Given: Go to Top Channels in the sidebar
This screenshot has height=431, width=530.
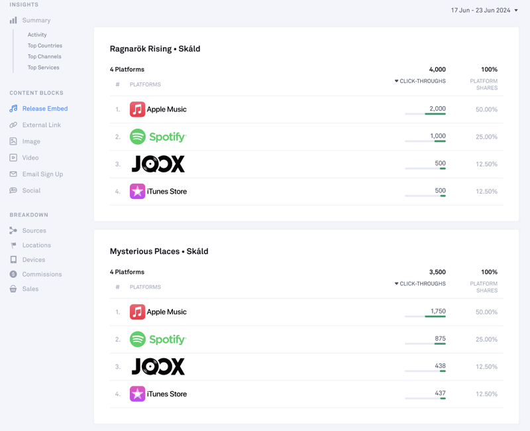Looking at the screenshot, I should click(45, 56).
